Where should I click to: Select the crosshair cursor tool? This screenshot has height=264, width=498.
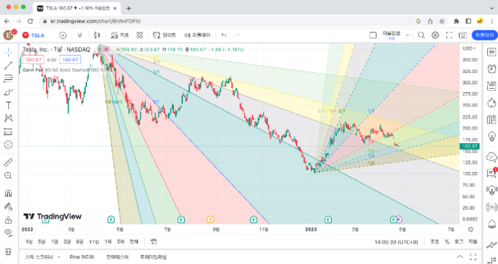pyautogui.click(x=8, y=52)
